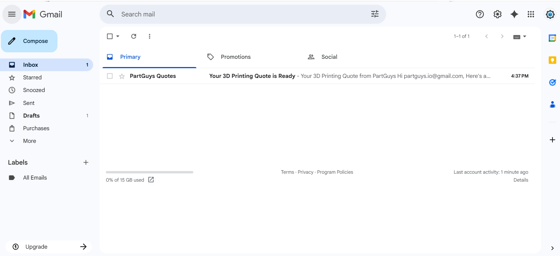
Task: Open account activity Details link
Action: 521,180
